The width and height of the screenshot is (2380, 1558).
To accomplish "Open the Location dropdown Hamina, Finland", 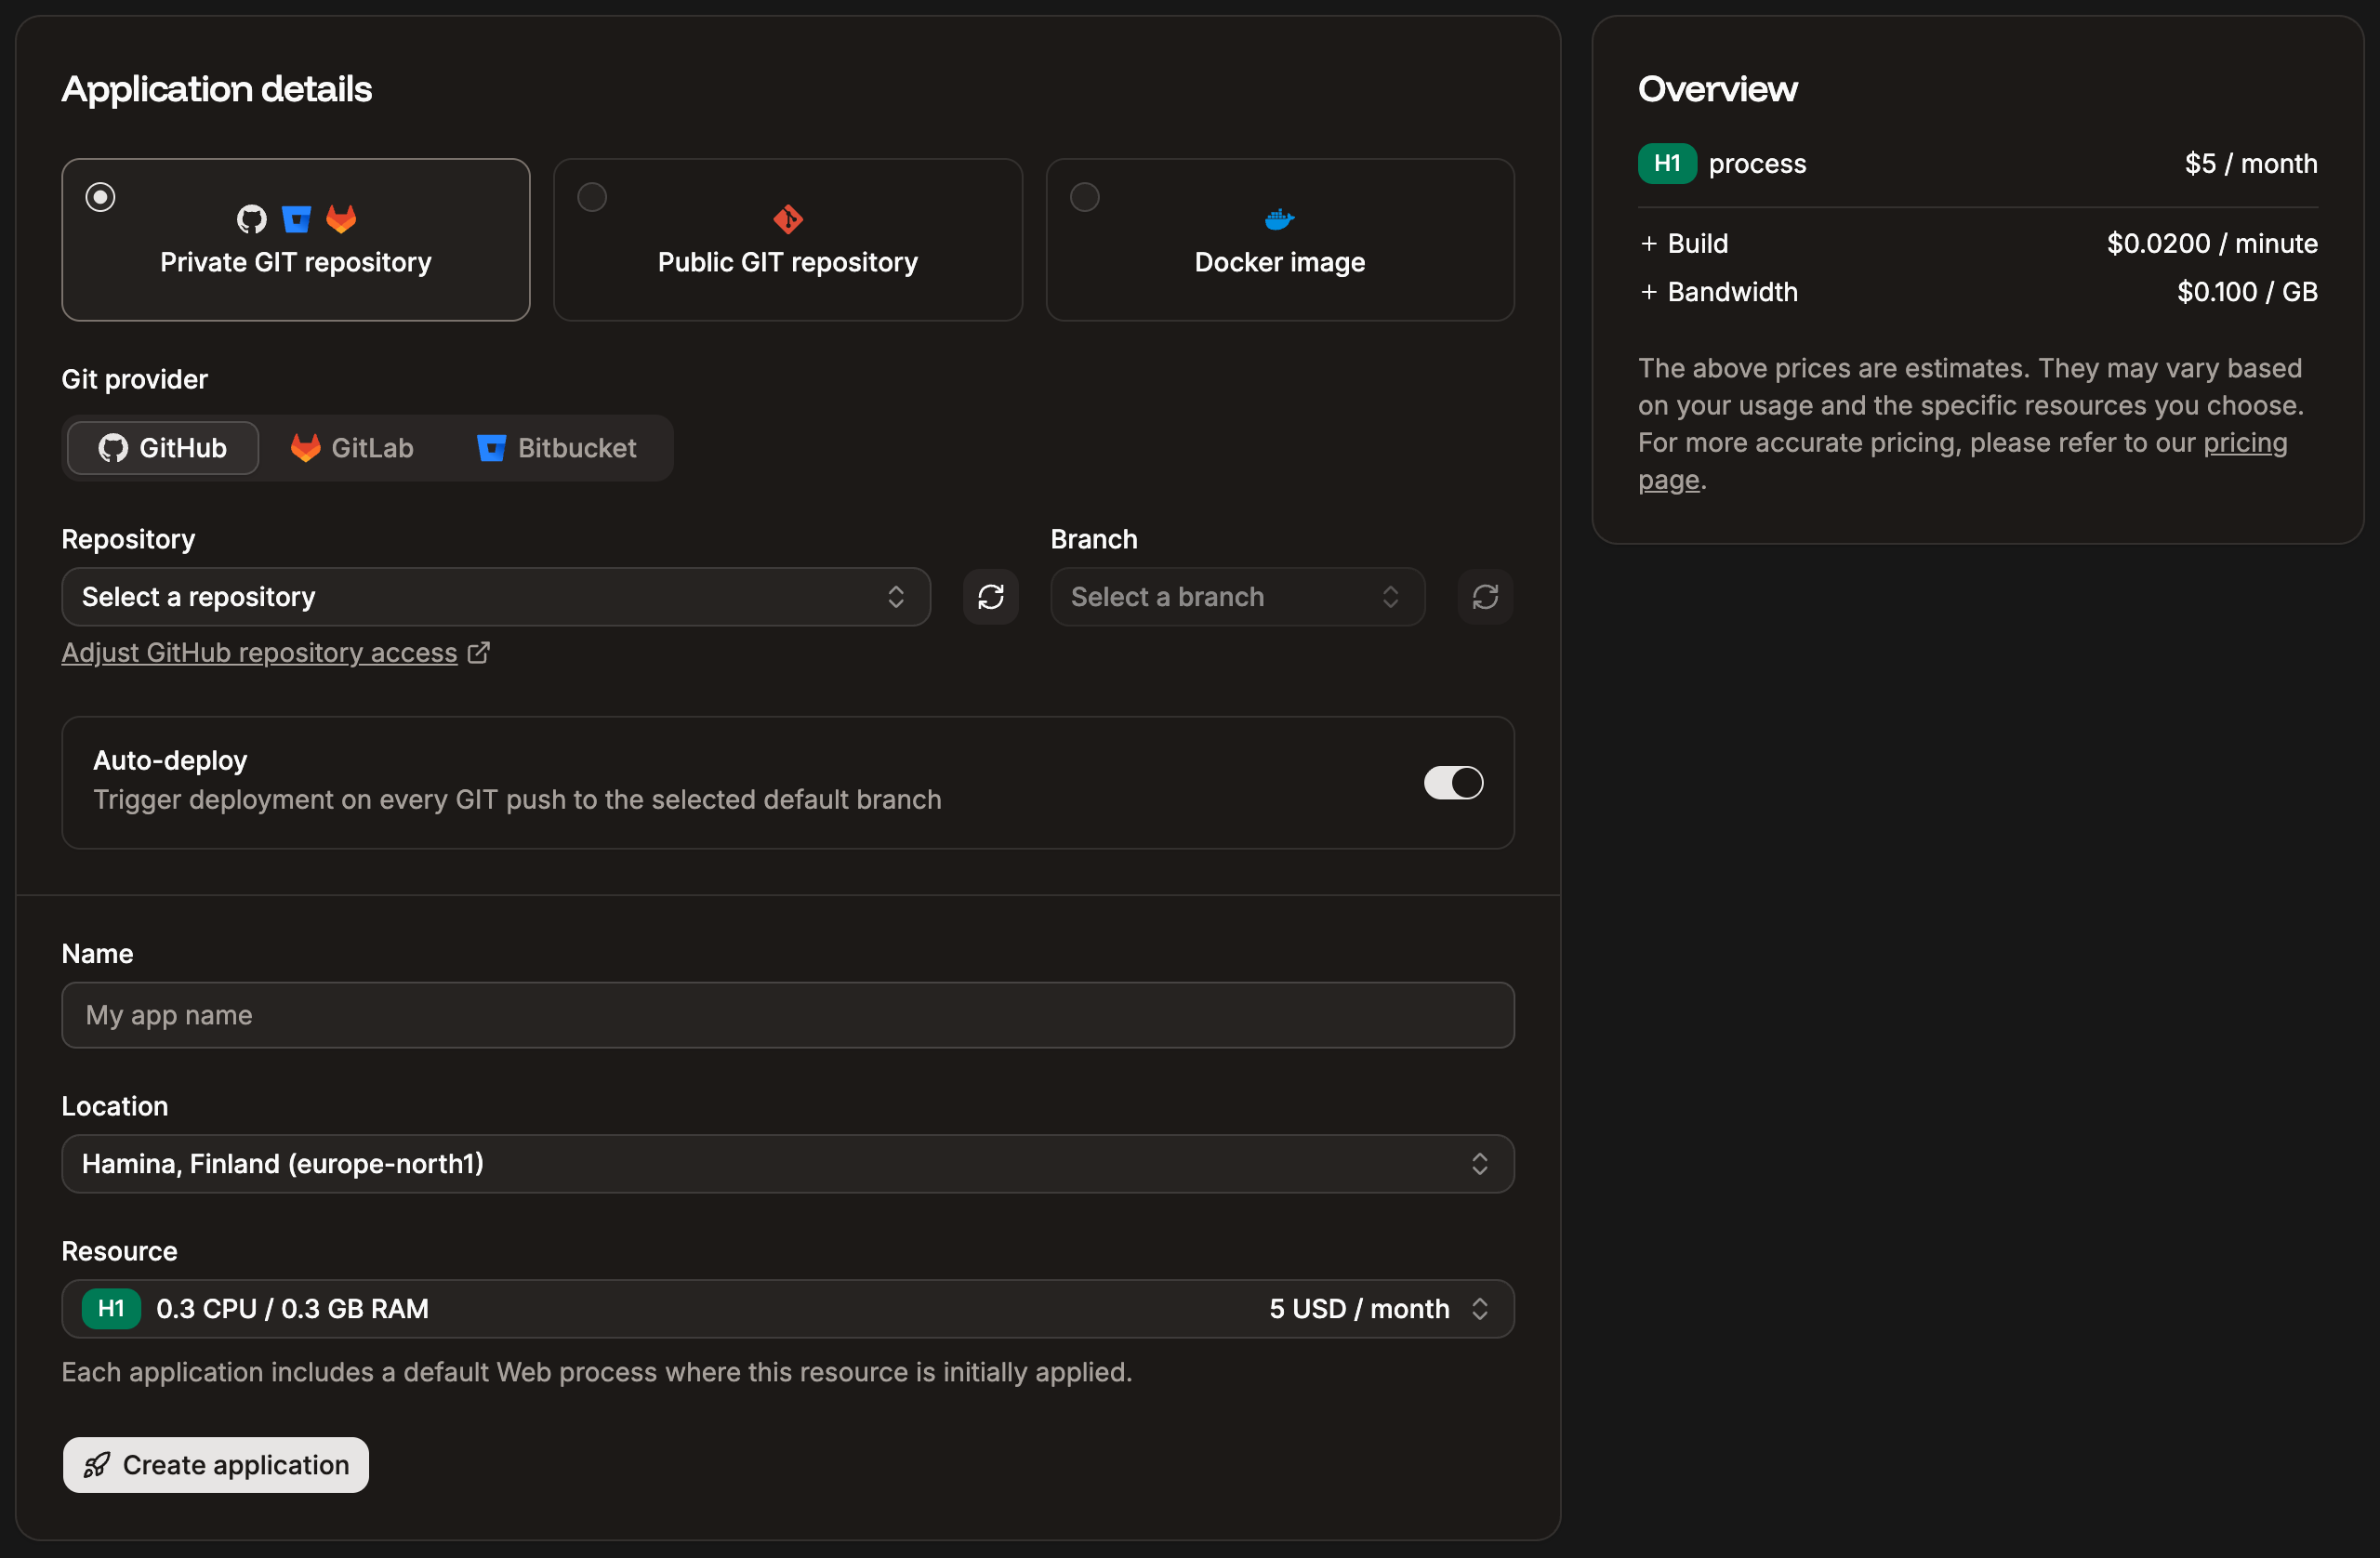I will (x=788, y=1163).
